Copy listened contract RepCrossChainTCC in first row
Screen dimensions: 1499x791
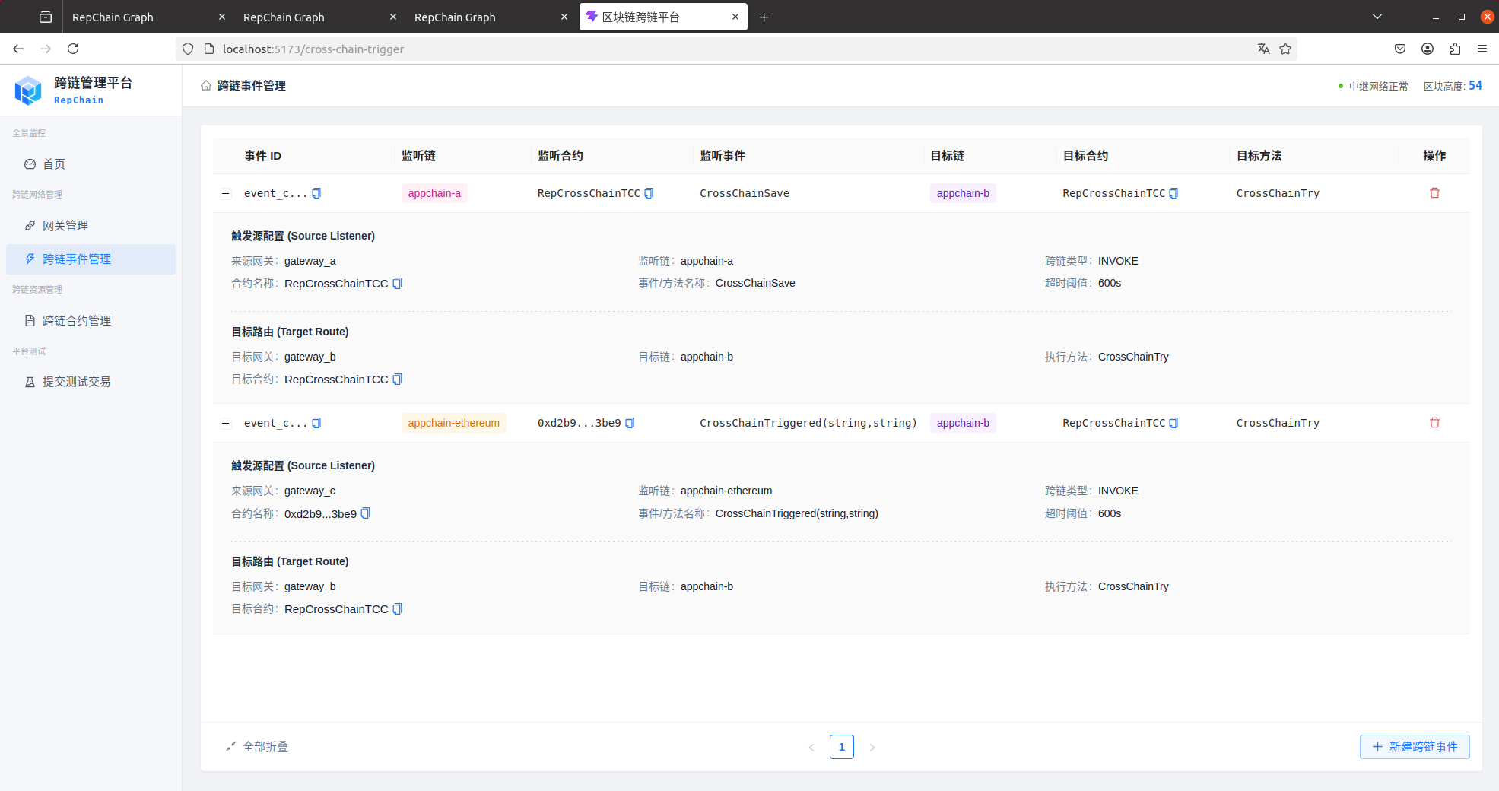tap(649, 193)
